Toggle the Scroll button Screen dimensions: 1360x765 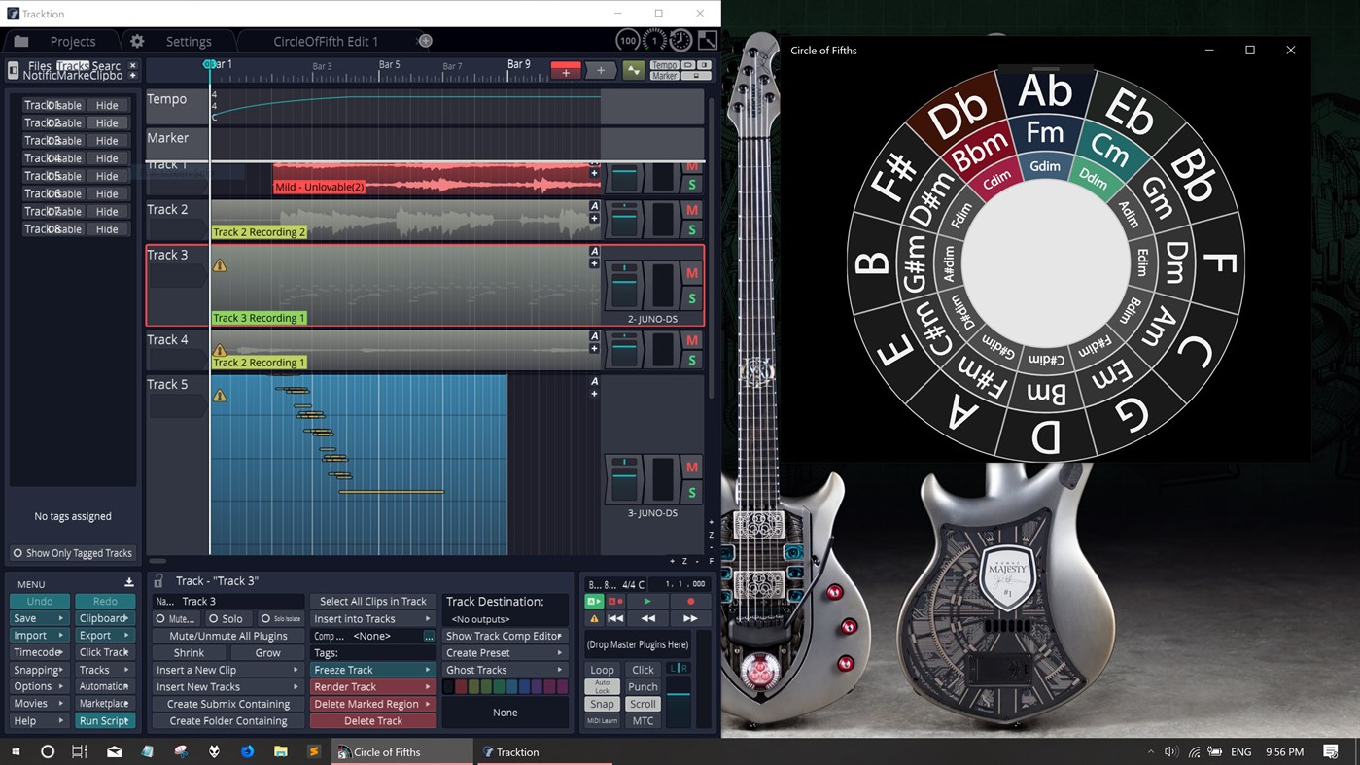tap(643, 704)
